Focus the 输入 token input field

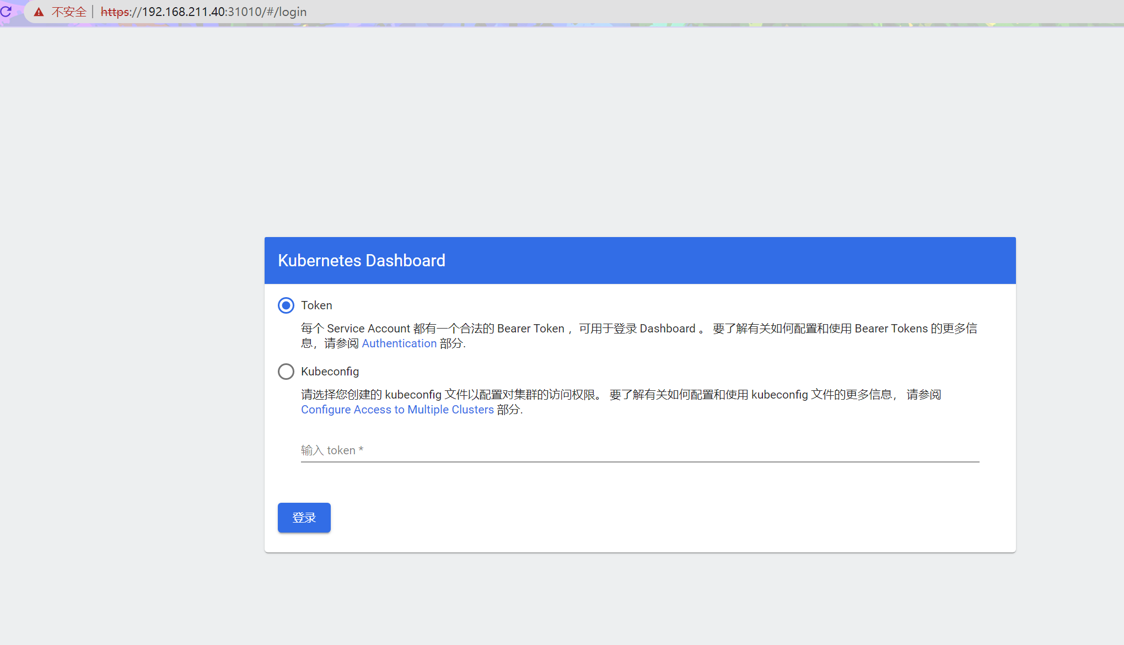[640, 450]
